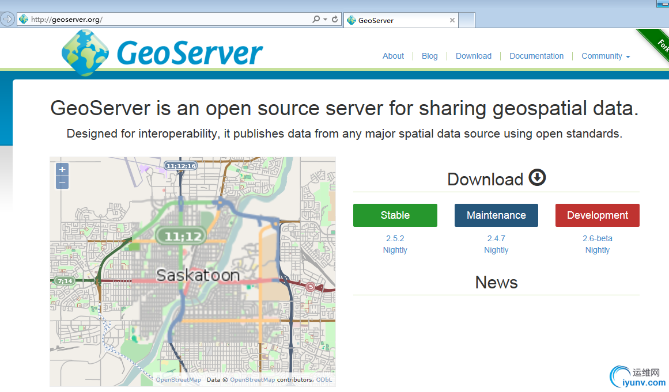
Task: Click the red Development download button
Action: pyautogui.click(x=598, y=215)
